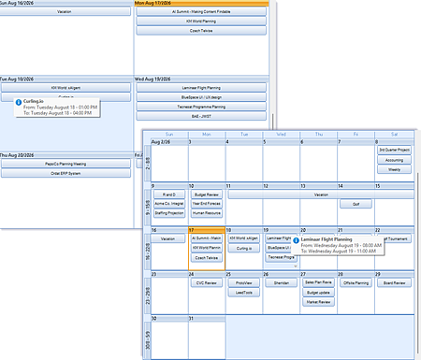Viewport: 421px width, 360px height.
Task: Select Year End Forecast event
Action: coord(207,204)
